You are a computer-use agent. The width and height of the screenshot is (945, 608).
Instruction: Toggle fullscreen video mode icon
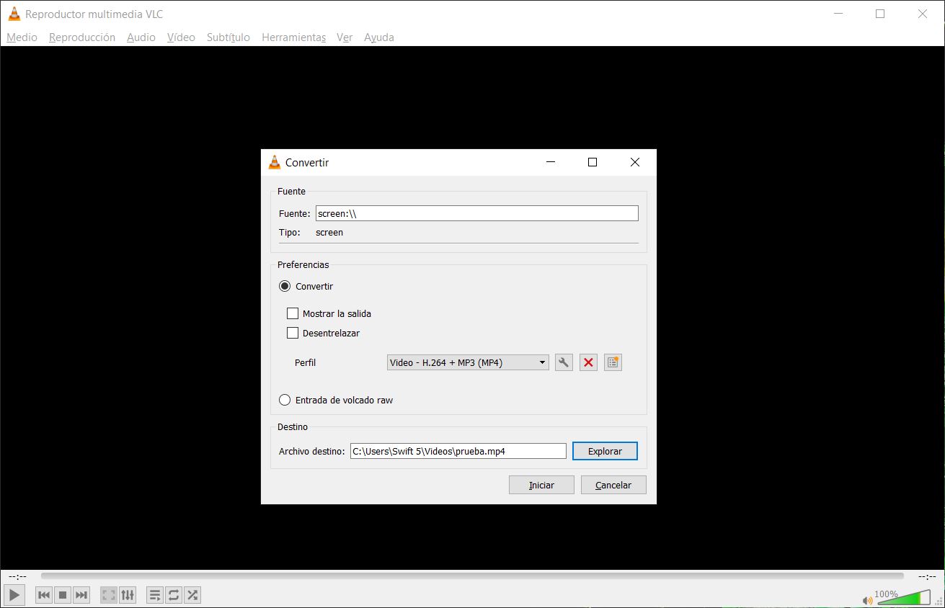(x=109, y=595)
